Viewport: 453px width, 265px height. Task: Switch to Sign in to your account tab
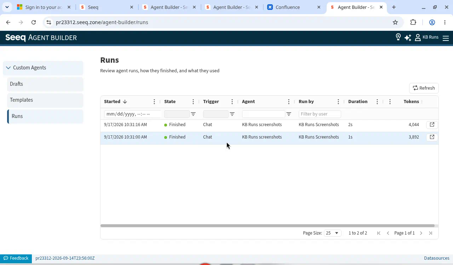[44, 7]
